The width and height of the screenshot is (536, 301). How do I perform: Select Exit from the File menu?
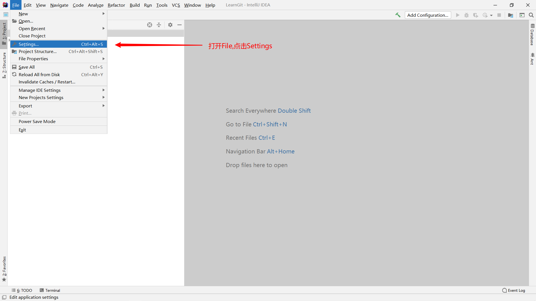coord(59,130)
